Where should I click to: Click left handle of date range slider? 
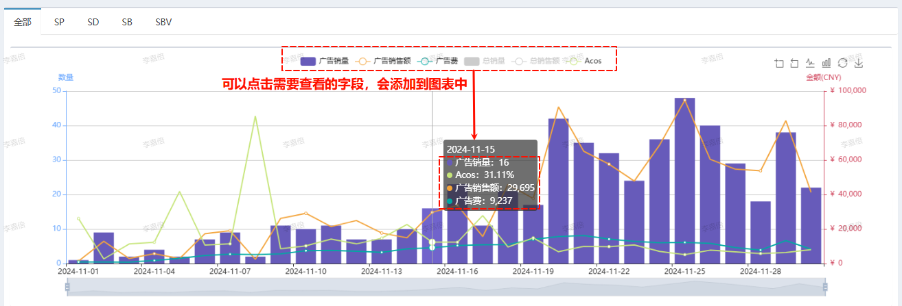[67, 287]
